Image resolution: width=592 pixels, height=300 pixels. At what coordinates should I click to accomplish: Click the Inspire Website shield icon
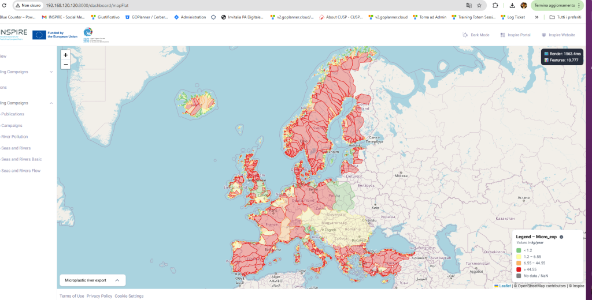pos(543,35)
